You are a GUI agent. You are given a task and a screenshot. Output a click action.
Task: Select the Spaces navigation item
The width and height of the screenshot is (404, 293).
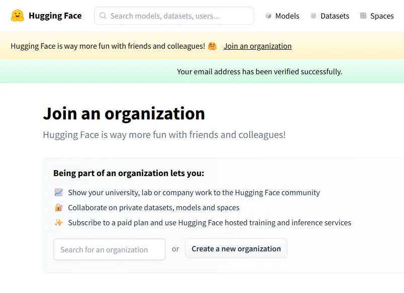382,16
